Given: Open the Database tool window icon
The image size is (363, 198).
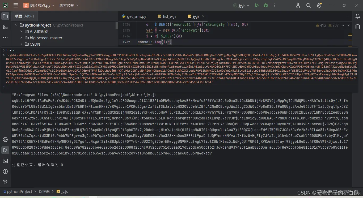Looking at the screenshot, I should pos(358,27).
